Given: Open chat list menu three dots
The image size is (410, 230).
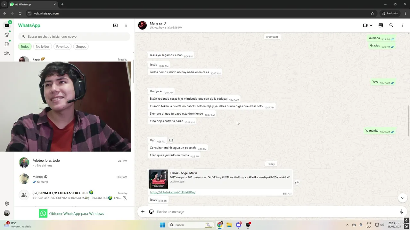Looking at the screenshot, I should [x=126, y=25].
